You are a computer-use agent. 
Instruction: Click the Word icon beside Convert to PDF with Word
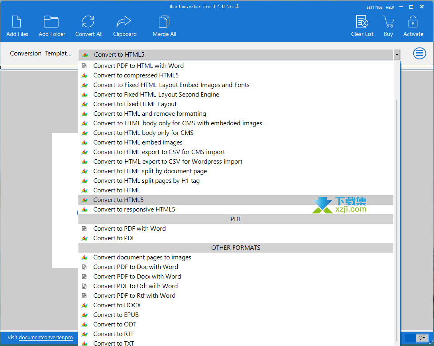pos(84,229)
